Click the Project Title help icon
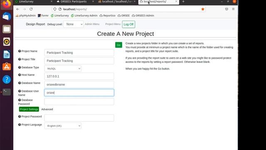Screen dimensions: 266x150 (x=20, y=59)
